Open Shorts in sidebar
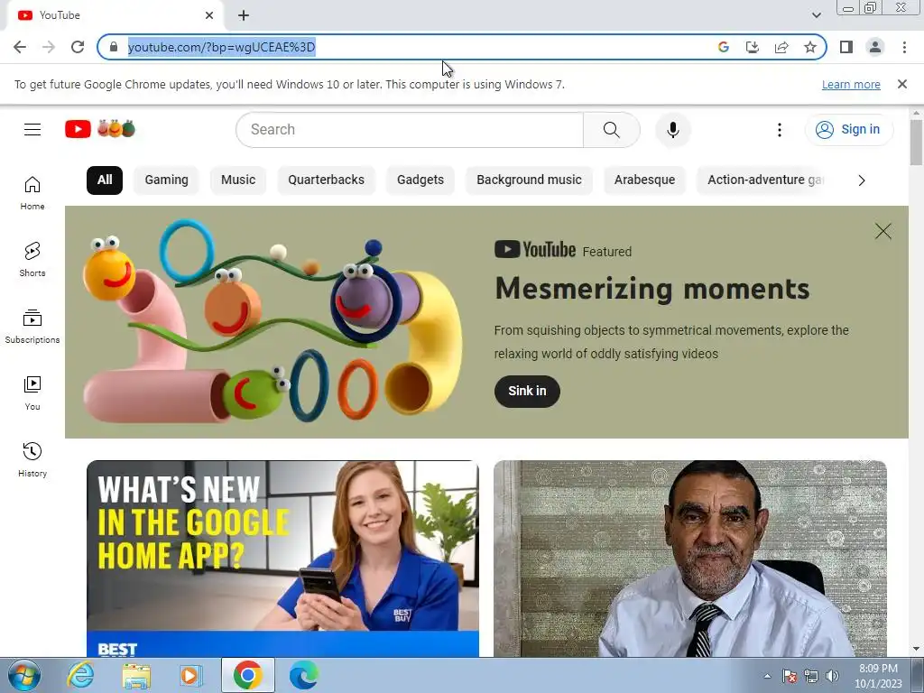 32,259
